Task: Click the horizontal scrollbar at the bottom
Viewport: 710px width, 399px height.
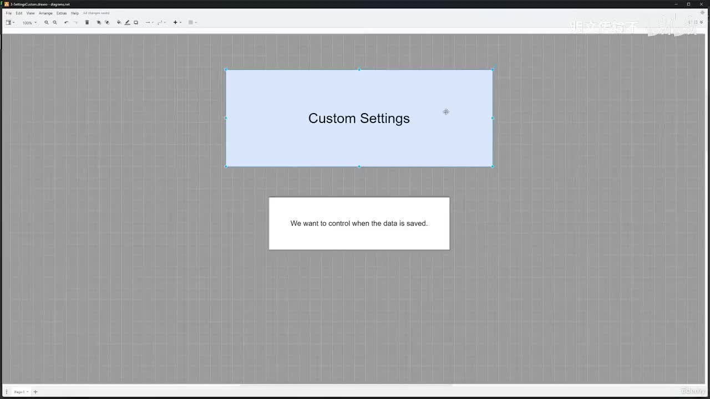Action: click(346, 385)
